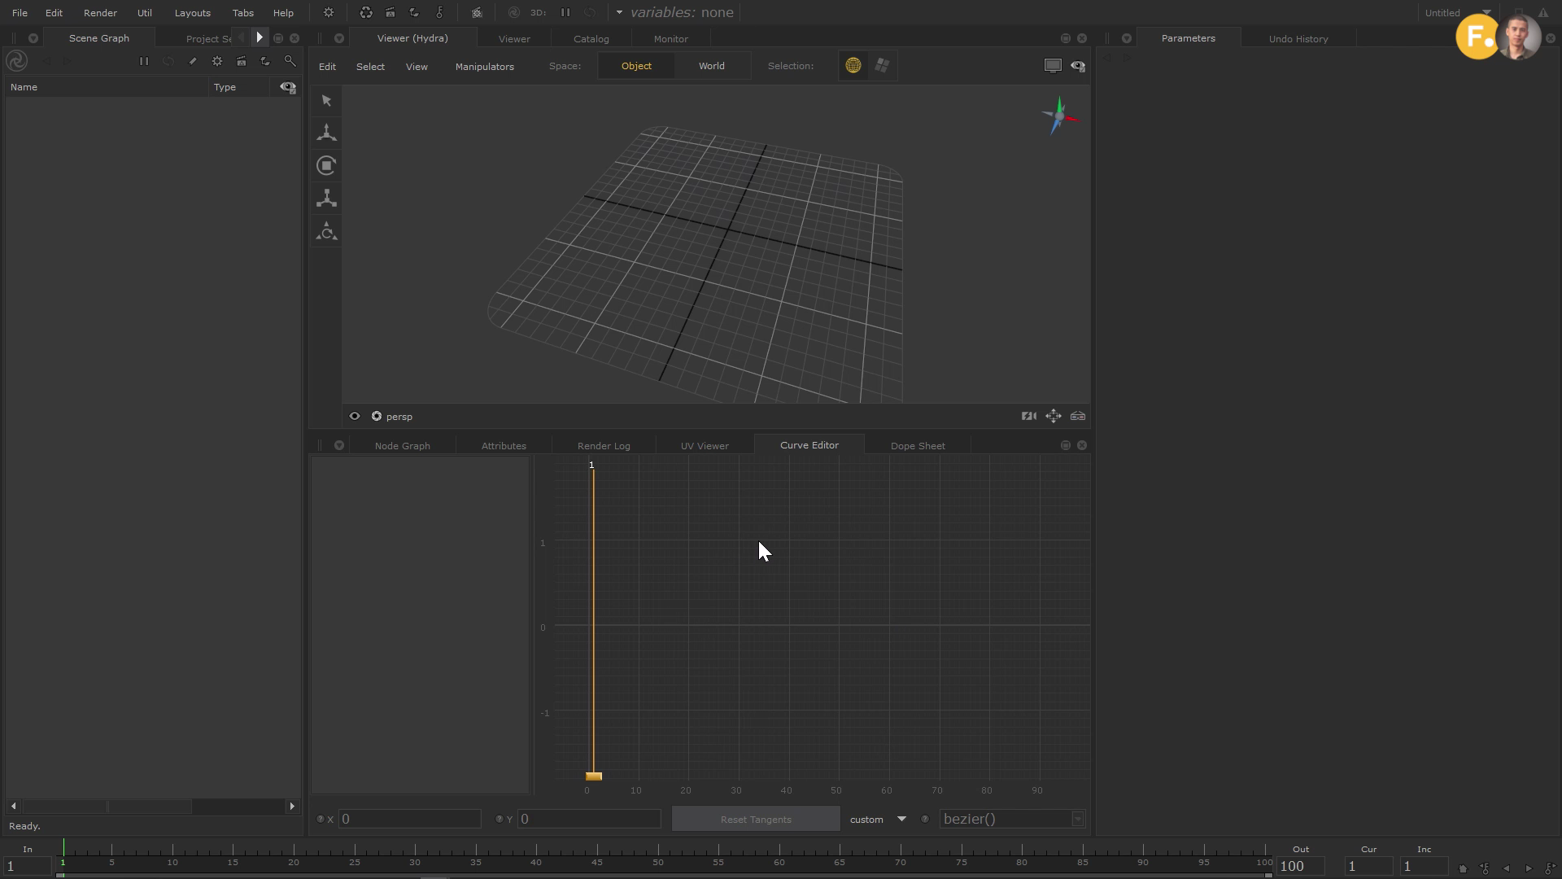Screen dimensions: 1562x879
Task: Switch to the Dope Sheet tab
Action: pyautogui.click(x=918, y=446)
